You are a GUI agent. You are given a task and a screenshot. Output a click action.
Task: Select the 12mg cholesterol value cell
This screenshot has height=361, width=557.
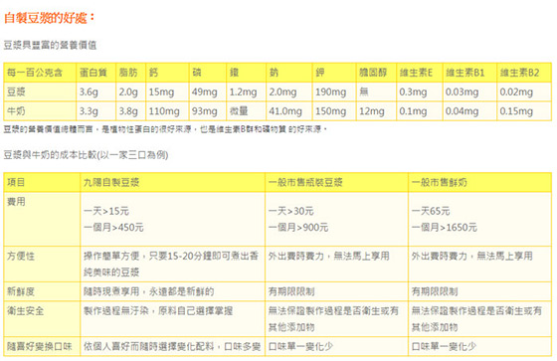tap(372, 110)
